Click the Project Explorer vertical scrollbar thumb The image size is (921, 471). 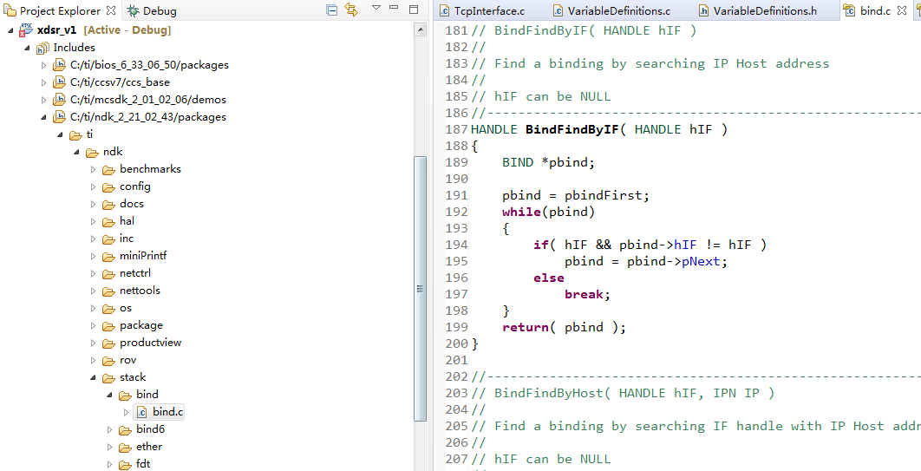point(420,288)
